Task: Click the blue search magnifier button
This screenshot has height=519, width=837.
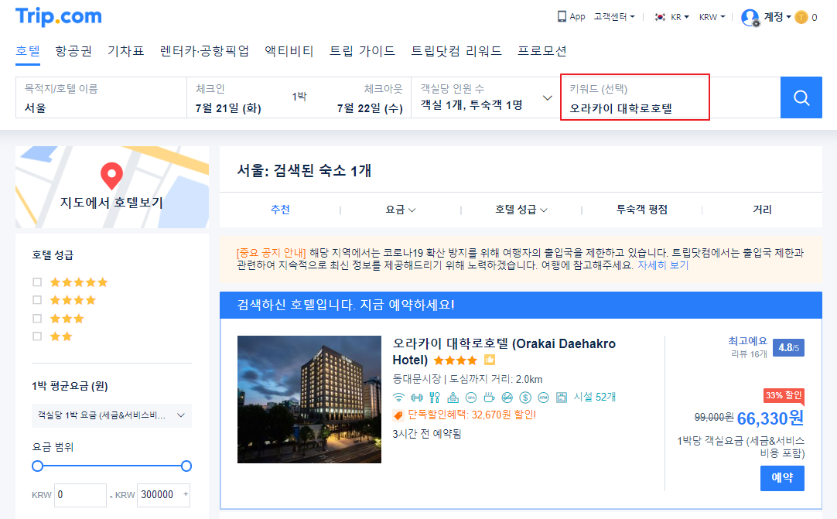Action: (801, 97)
